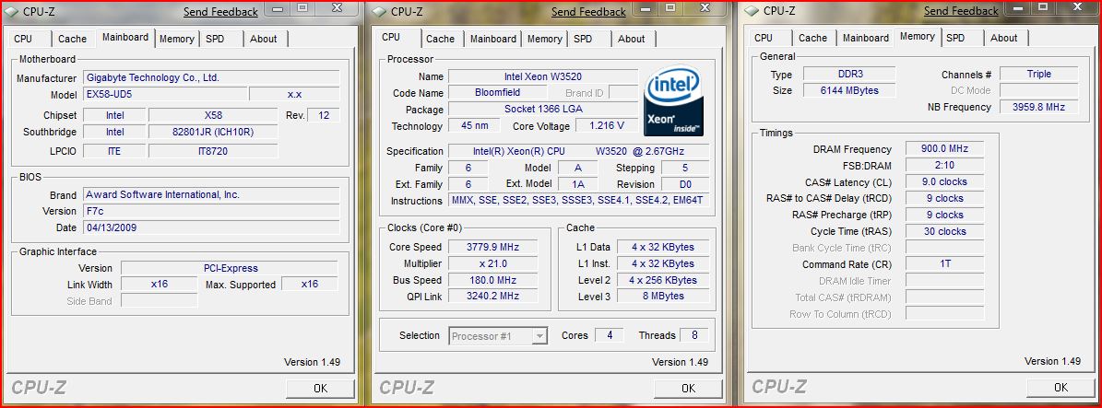Click the DDR3 memory type field
Image resolution: width=1102 pixels, height=408 pixels.
coord(849,74)
